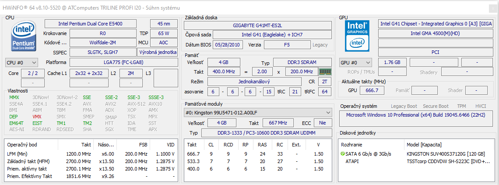Click the 666.7 memory timing row
The height and width of the screenshot is (185, 499).
point(258,154)
